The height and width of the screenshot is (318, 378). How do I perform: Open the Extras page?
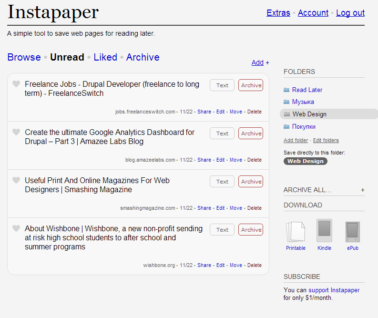pyautogui.click(x=278, y=13)
